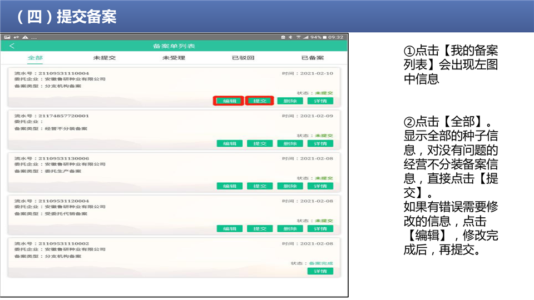The image size is (534, 300).
Task: Switch to the 已驳回 tab
Action: [x=243, y=58]
